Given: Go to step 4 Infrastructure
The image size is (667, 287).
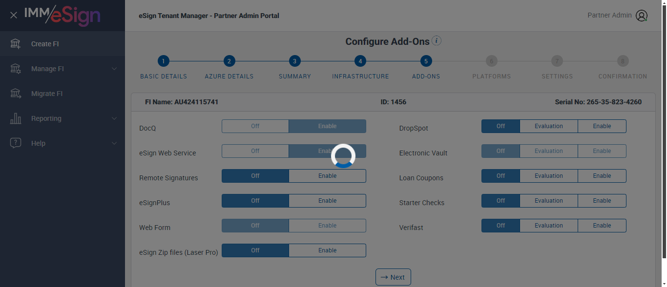Looking at the screenshot, I should coord(360,61).
